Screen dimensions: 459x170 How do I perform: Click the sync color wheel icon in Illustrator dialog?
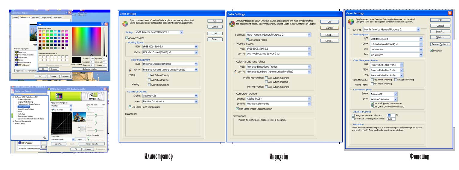(125, 23)
